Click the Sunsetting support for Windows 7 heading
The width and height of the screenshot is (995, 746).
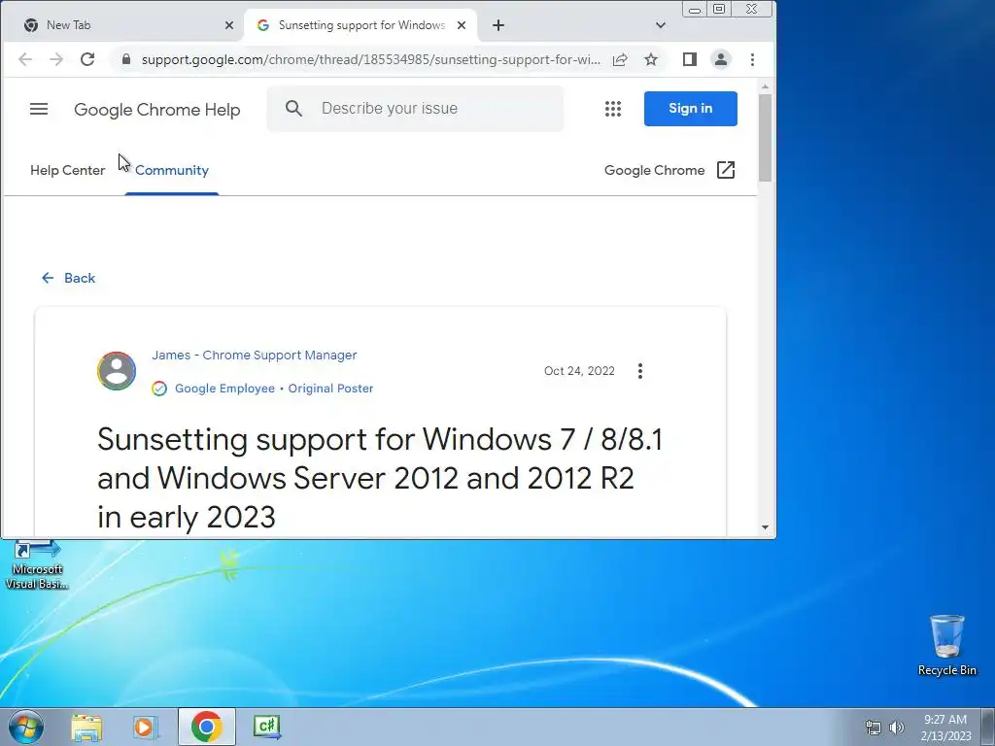(x=380, y=478)
